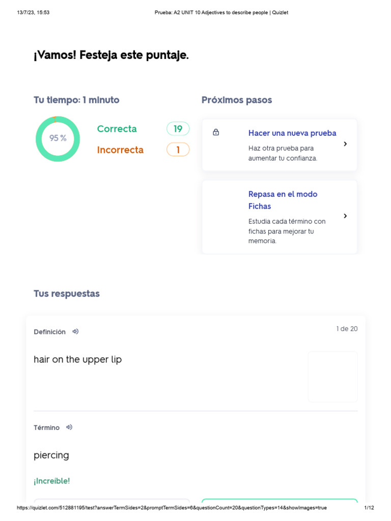Open the arrow beside Hacer una nueva prueba

(345, 144)
